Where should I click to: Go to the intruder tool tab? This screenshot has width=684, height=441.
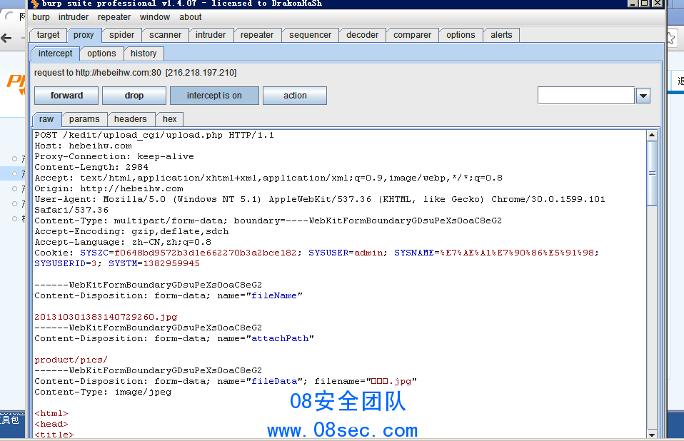[x=210, y=35]
